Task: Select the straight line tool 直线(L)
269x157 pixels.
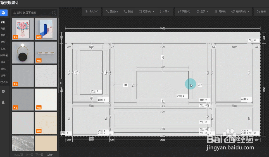Action: click(112, 11)
